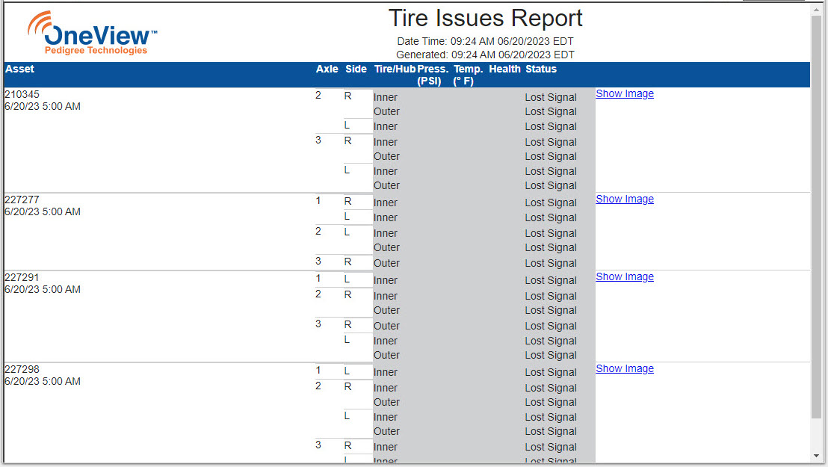Select the Asset column header
The image size is (828, 467).
click(19, 69)
